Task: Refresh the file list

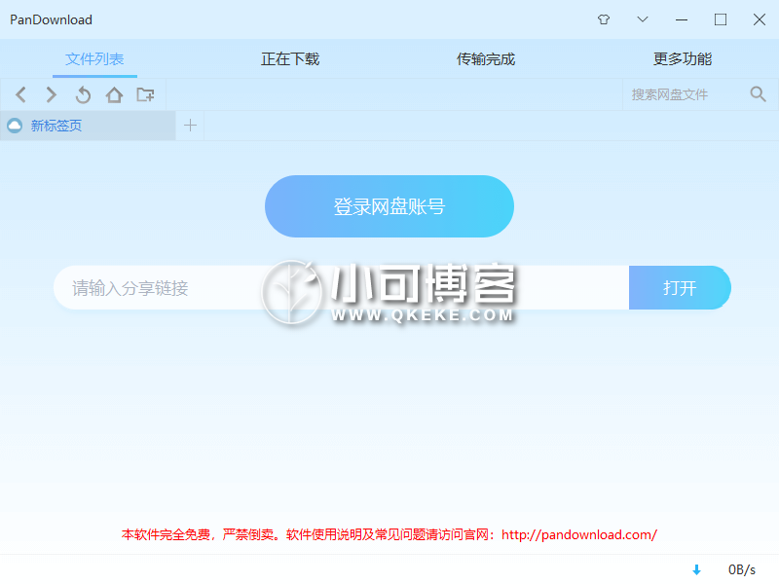Action: [83, 94]
